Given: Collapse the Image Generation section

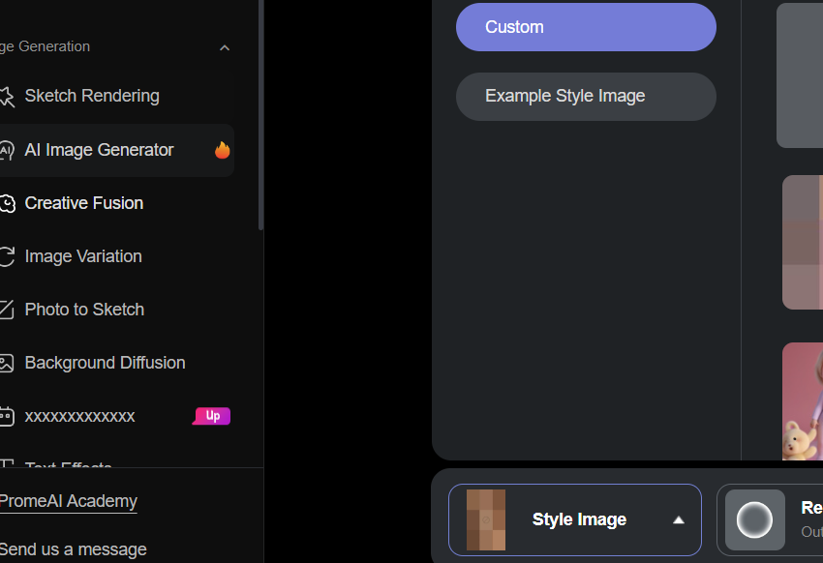Looking at the screenshot, I should pyautogui.click(x=225, y=47).
